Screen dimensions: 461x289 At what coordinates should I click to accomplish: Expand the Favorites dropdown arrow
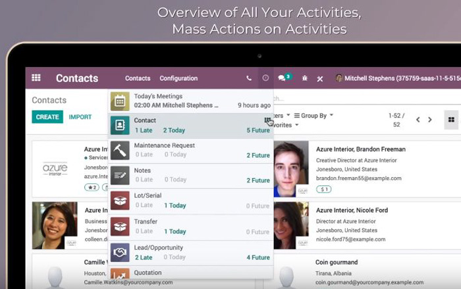[x=296, y=125]
